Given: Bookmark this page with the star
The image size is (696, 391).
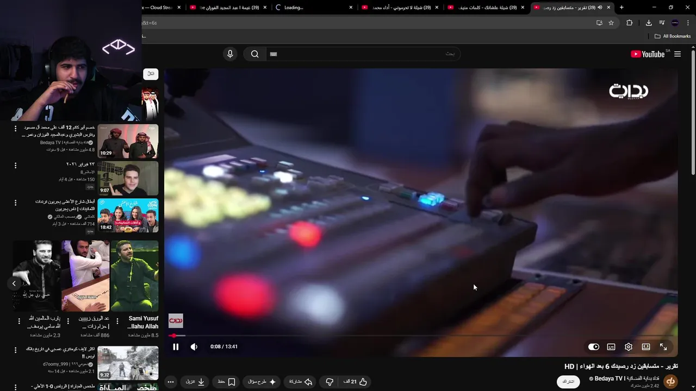Looking at the screenshot, I should (x=611, y=23).
